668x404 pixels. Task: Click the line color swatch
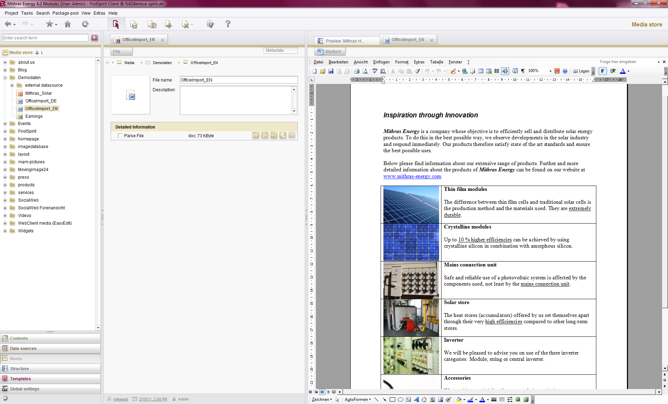coord(470,399)
